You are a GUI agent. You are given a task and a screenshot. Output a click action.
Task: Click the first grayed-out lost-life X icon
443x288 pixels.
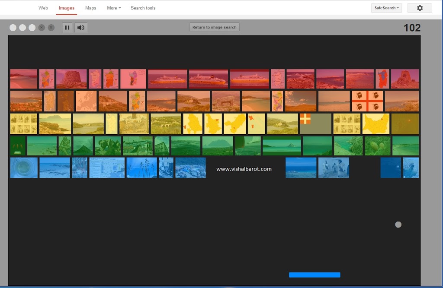click(x=41, y=27)
